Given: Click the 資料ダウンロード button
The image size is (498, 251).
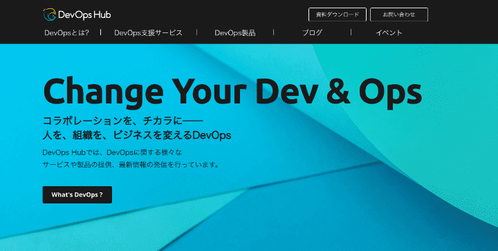Looking at the screenshot, I should pyautogui.click(x=338, y=14).
